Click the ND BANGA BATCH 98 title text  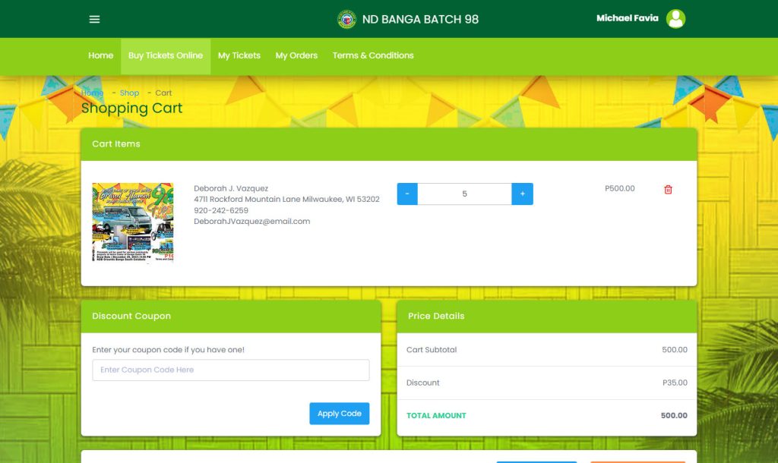pyautogui.click(x=420, y=19)
